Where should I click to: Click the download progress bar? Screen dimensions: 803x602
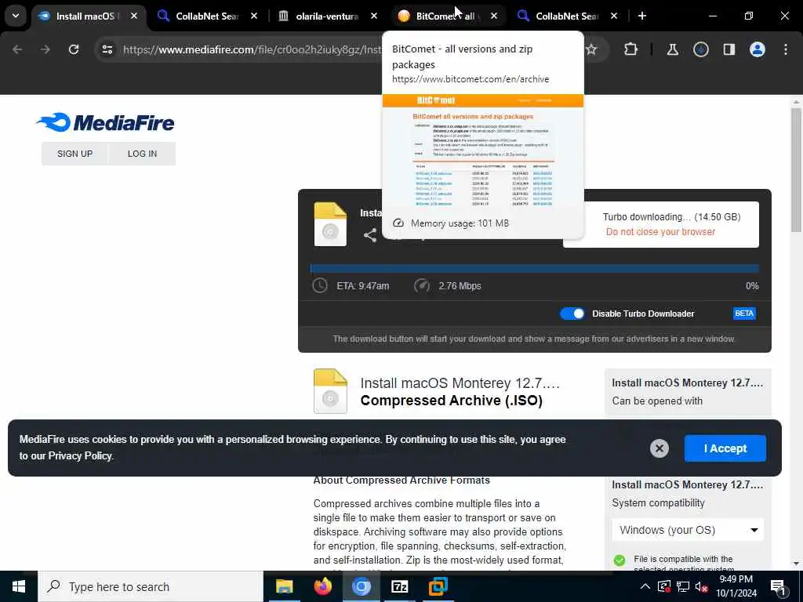(x=534, y=268)
